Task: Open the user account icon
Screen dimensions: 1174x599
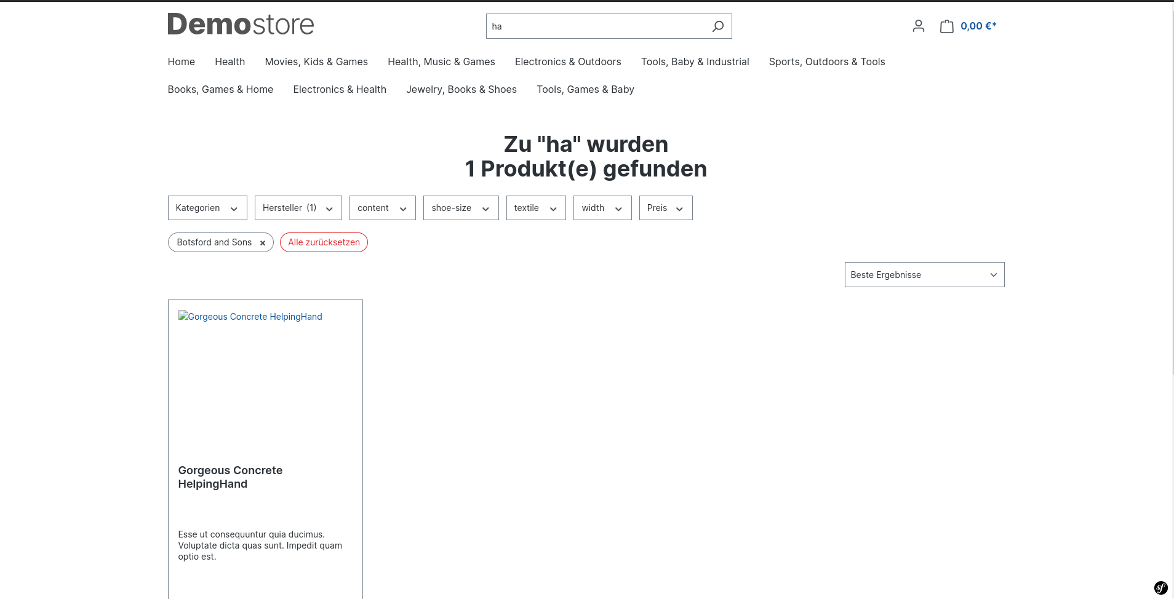Action: [x=919, y=26]
